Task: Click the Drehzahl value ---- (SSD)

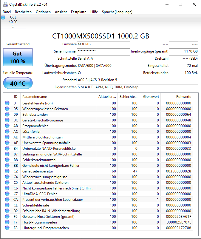Action: [183, 58]
